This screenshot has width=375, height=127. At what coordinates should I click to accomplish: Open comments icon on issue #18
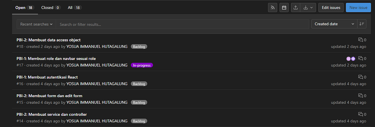362,40
